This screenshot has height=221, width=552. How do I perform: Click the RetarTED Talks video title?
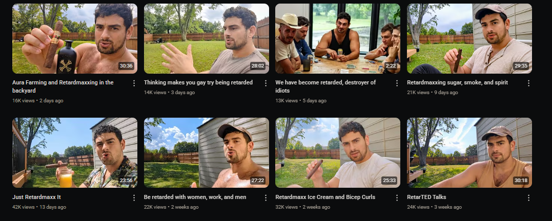pos(426,197)
